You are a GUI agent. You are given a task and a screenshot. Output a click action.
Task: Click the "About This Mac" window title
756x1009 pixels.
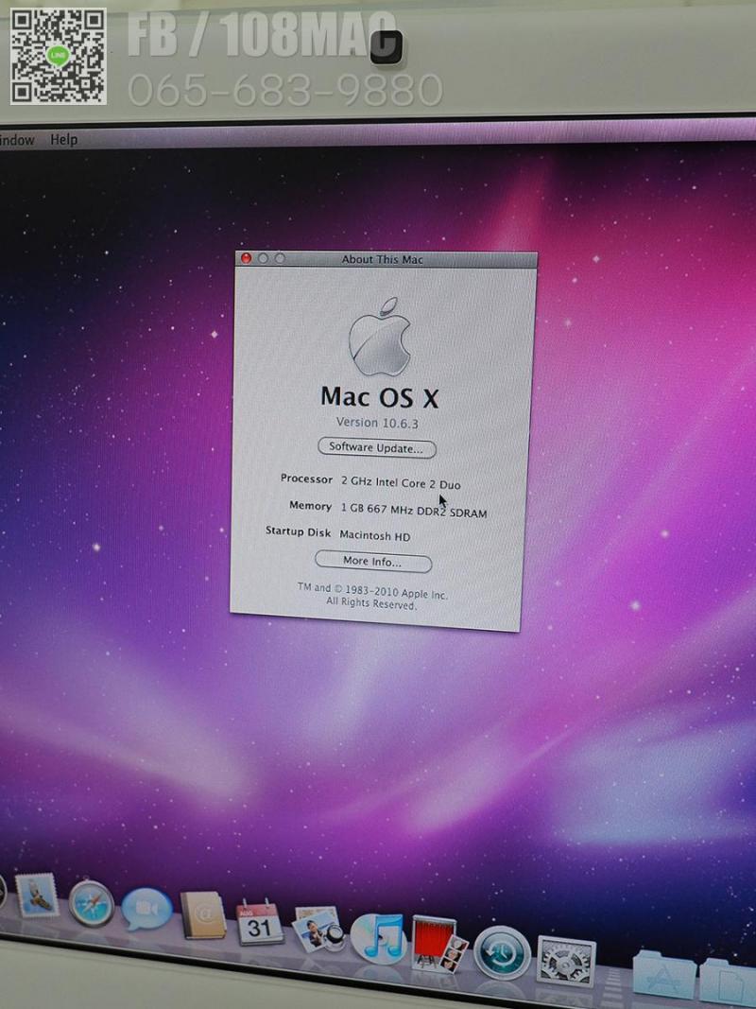click(383, 260)
